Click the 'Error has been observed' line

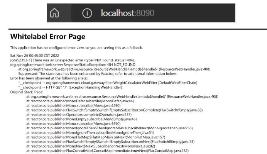coord(49,78)
